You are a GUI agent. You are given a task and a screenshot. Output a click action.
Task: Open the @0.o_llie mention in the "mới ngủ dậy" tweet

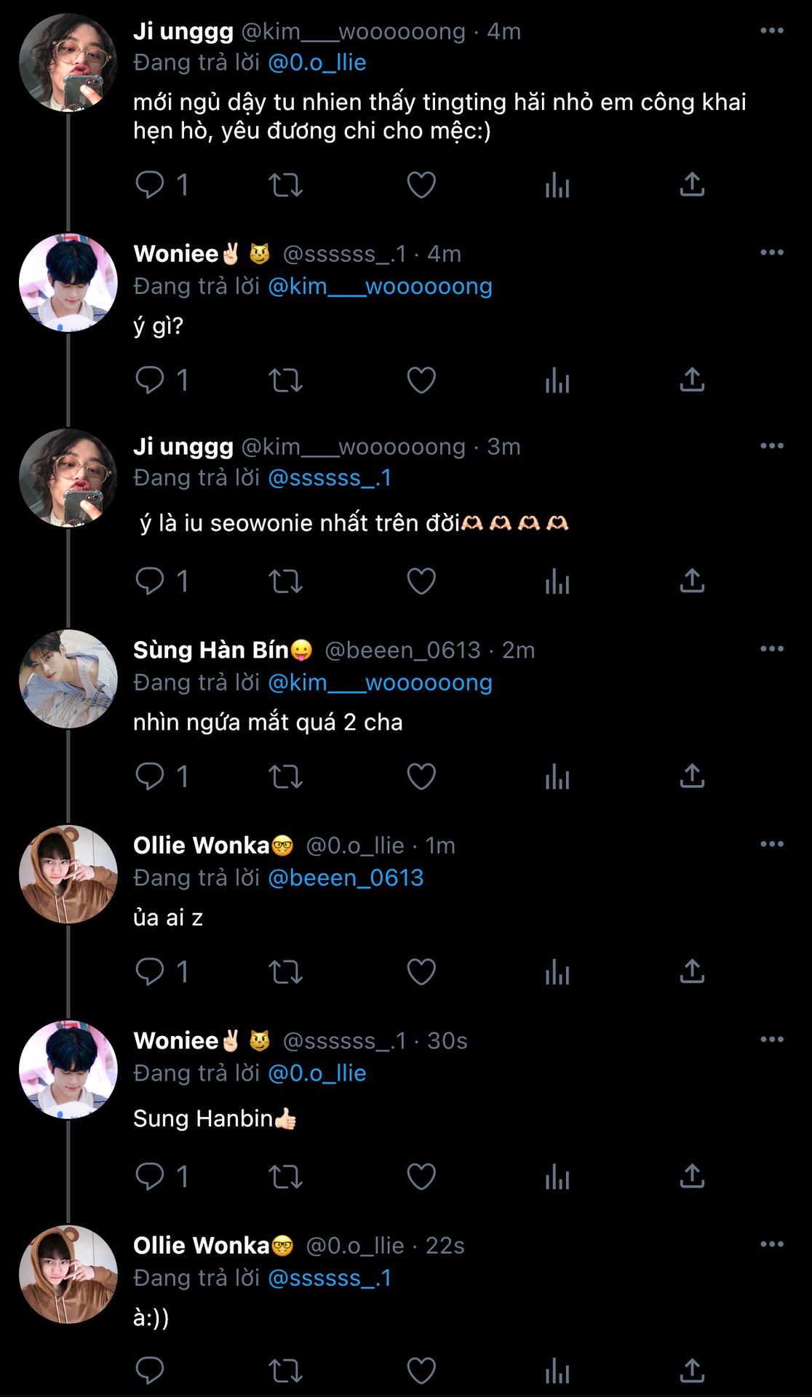pyautogui.click(x=317, y=63)
